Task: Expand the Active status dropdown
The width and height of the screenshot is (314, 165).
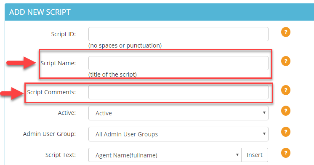Action: 178,113
